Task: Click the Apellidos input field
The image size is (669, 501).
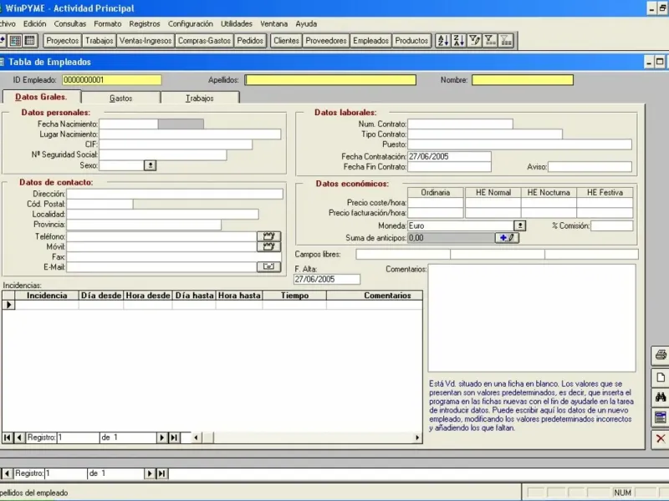Action: tap(329, 80)
